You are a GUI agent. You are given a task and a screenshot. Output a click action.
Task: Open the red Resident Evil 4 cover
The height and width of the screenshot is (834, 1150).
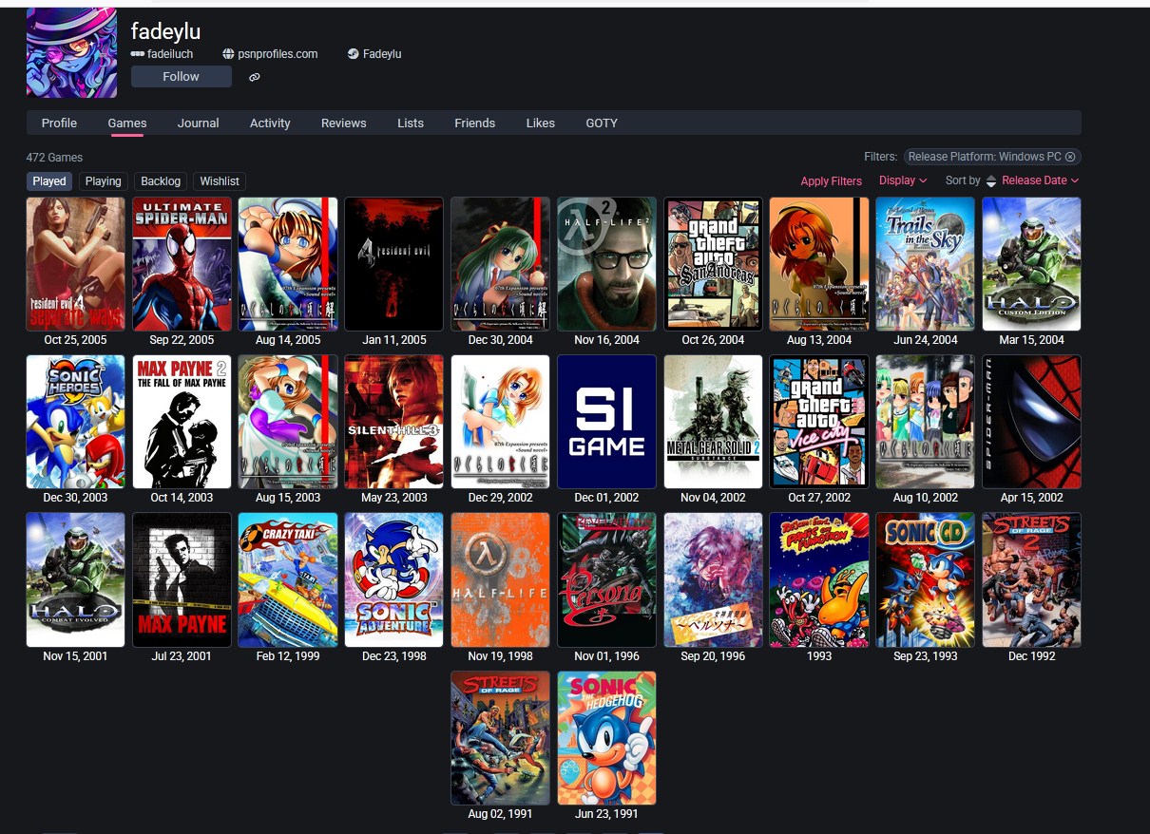[394, 264]
